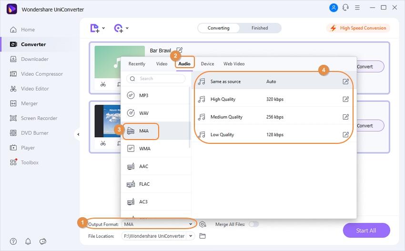Edit the Low Quality preset
405x251 pixels.
tap(345, 134)
